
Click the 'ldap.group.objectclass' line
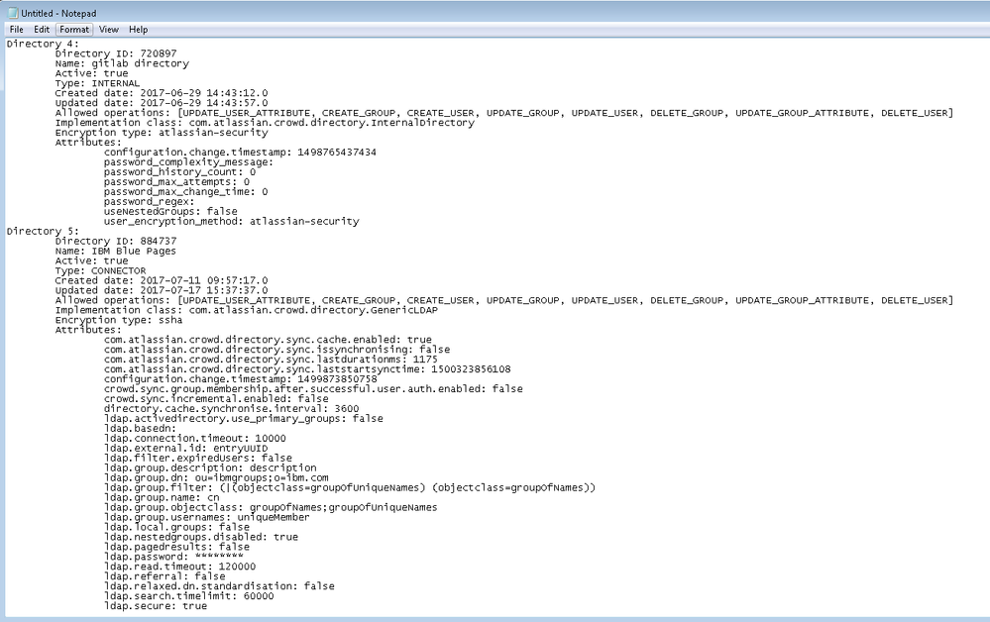coord(271,507)
